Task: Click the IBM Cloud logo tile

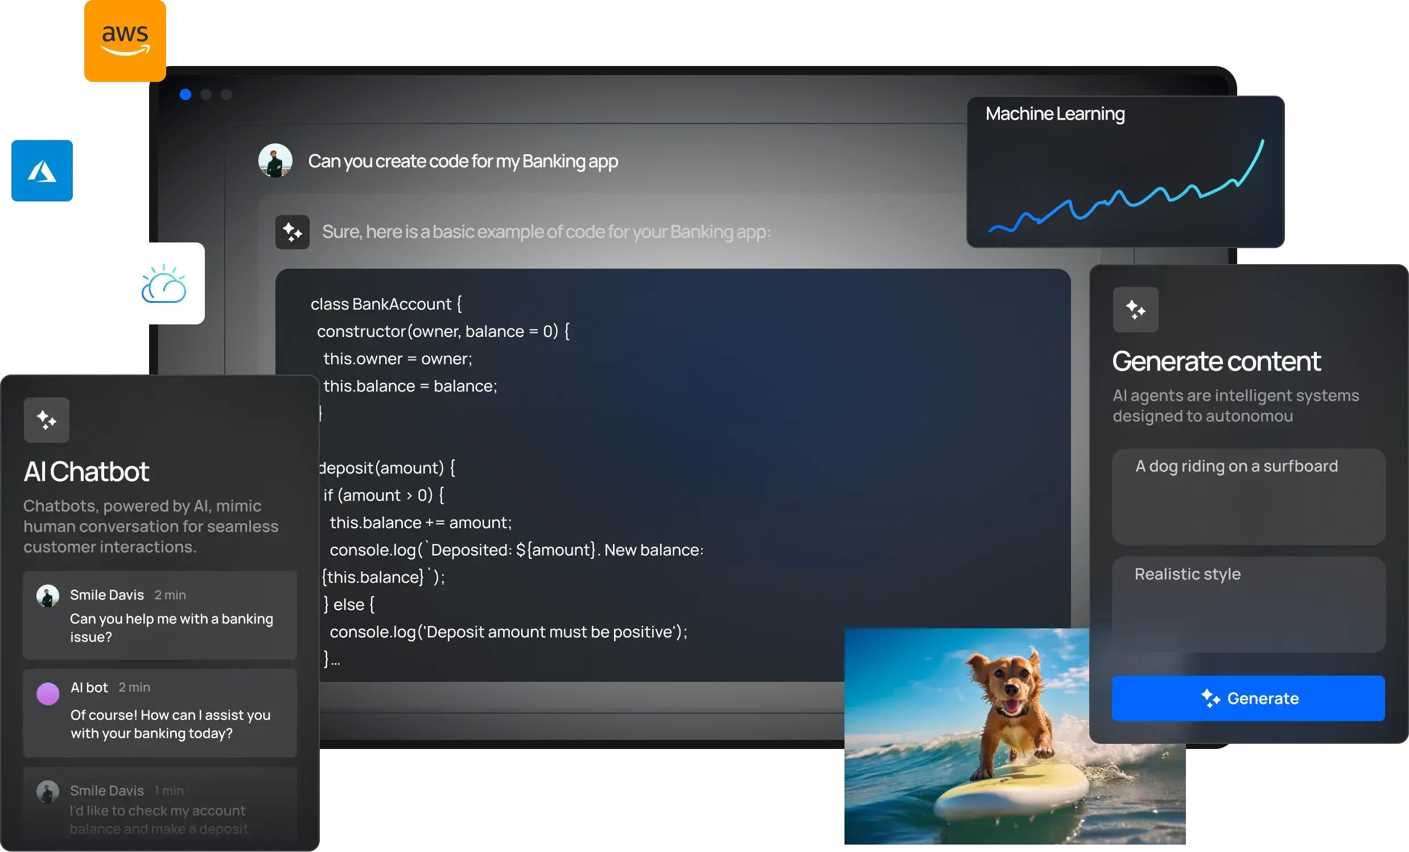Action: pyautogui.click(x=164, y=283)
